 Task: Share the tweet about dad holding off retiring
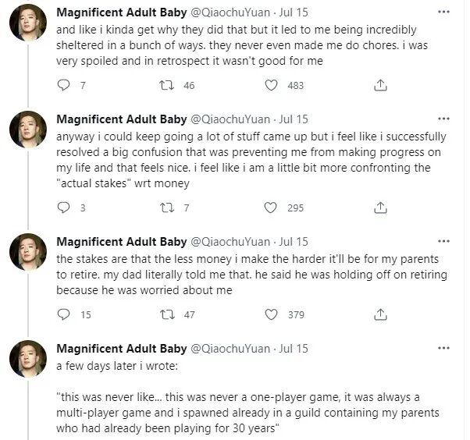[x=380, y=314]
